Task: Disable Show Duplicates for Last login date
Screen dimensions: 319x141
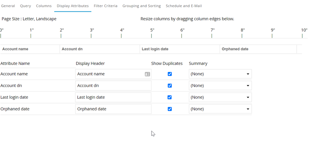Action: coord(170,97)
